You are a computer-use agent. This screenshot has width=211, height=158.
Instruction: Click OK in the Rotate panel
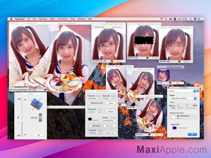(x=39, y=135)
